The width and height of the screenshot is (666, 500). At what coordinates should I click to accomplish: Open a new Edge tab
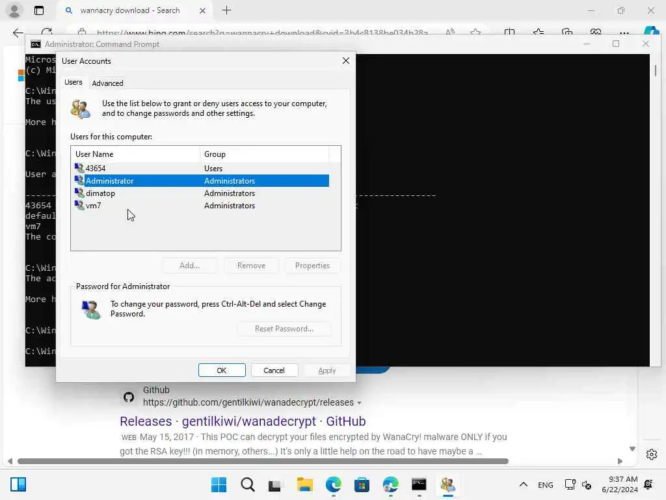pyautogui.click(x=227, y=10)
